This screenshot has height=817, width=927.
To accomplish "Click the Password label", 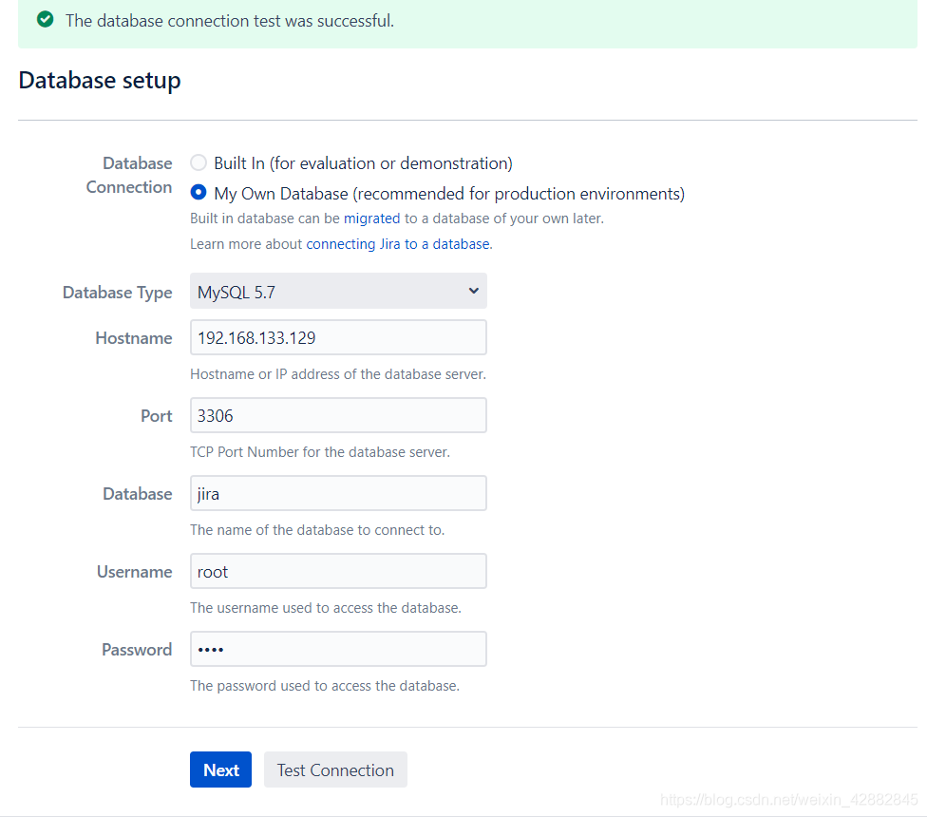I will click(x=137, y=650).
